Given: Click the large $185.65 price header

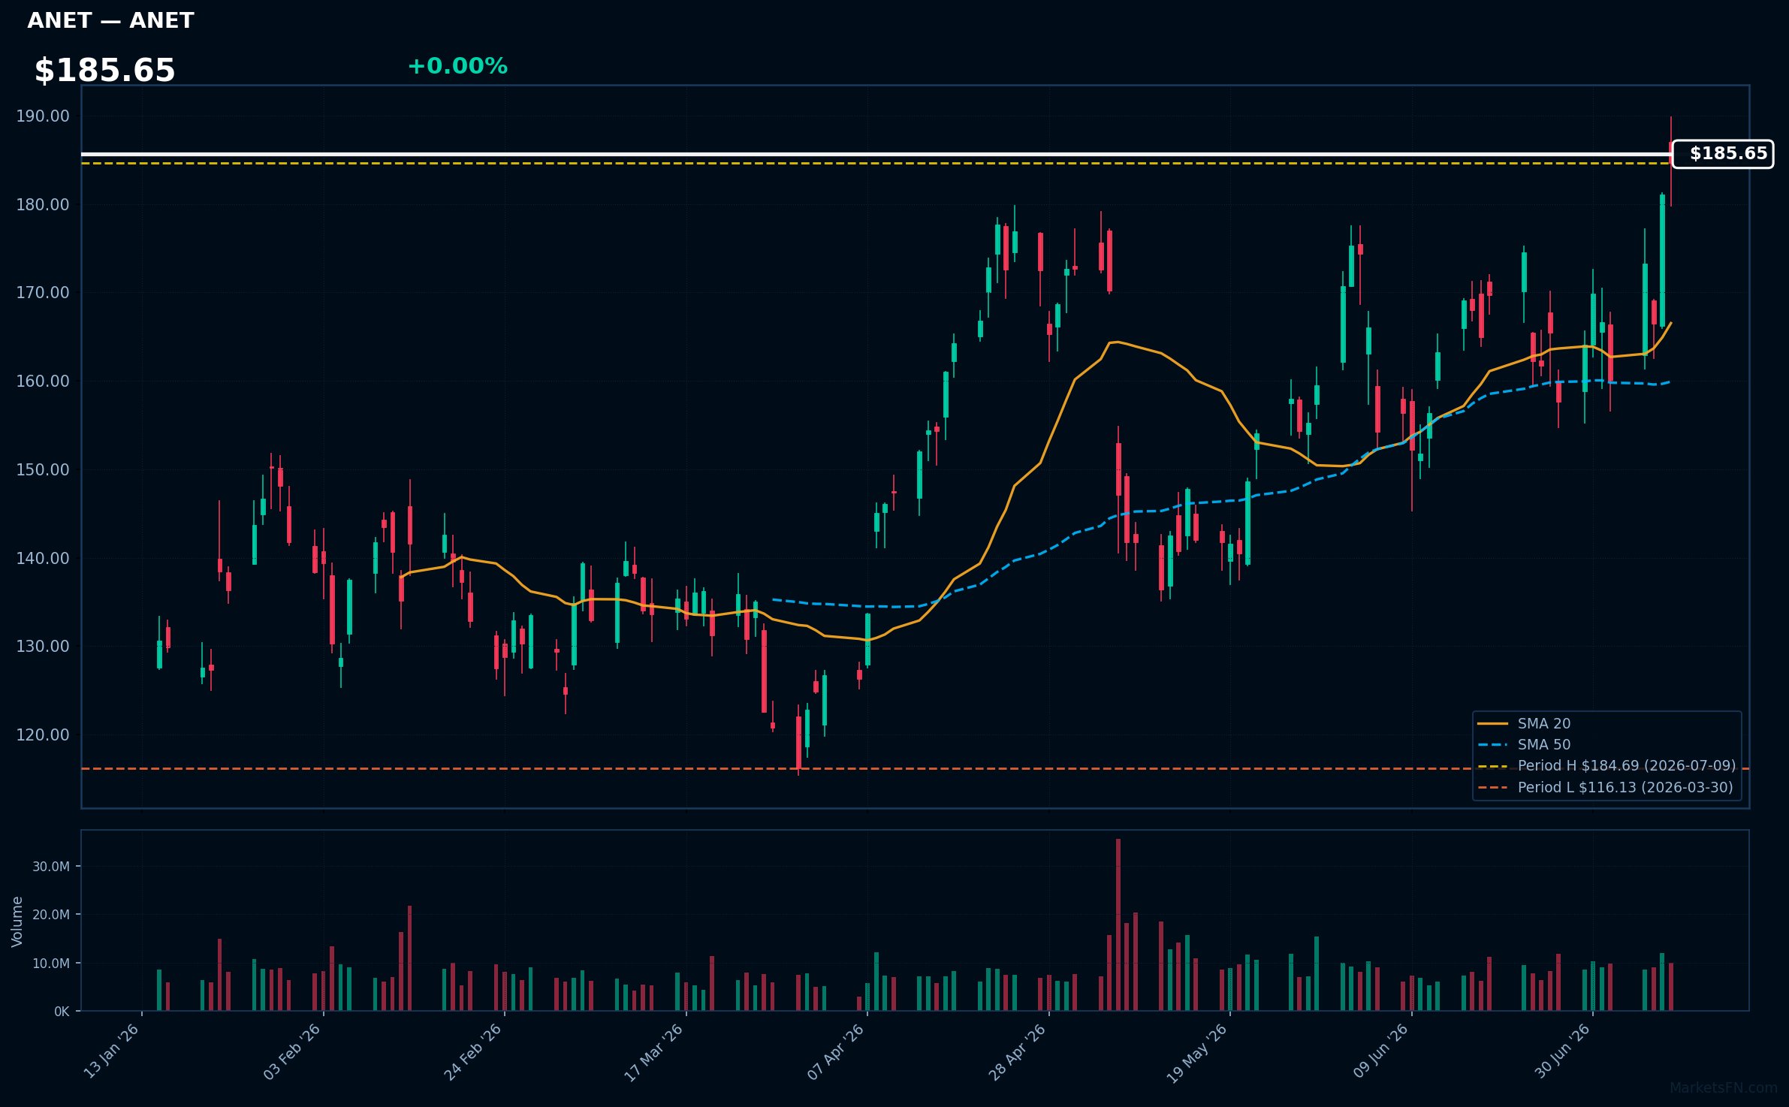Looking at the screenshot, I should [x=104, y=71].
